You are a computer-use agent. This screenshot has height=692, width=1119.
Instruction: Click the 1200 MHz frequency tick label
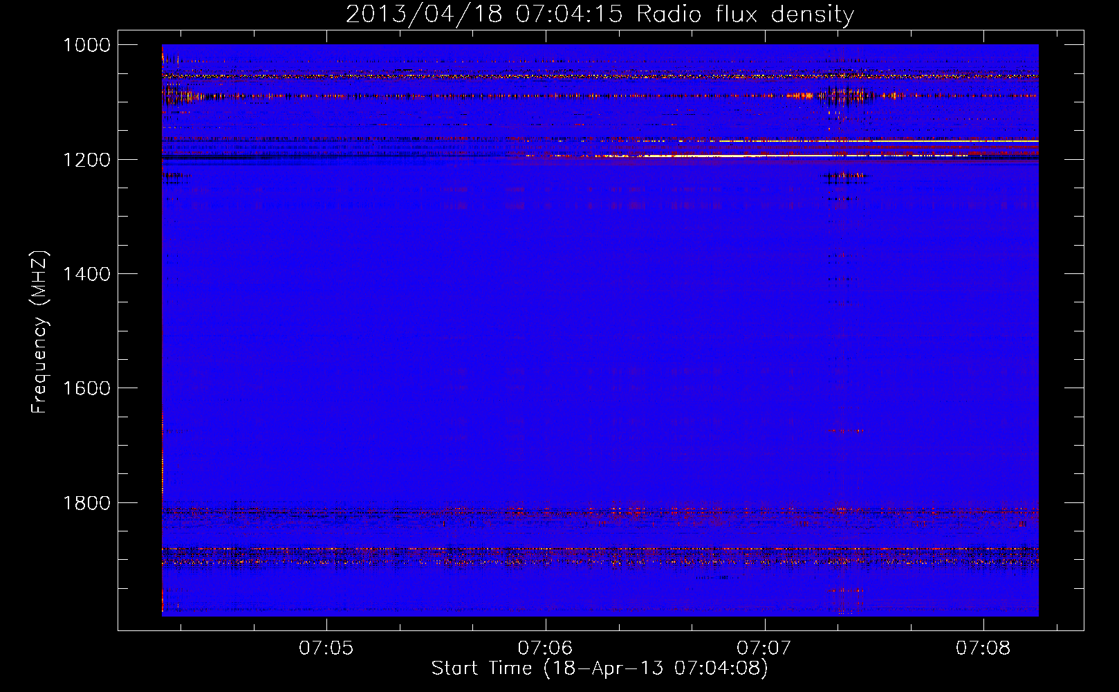point(86,160)
